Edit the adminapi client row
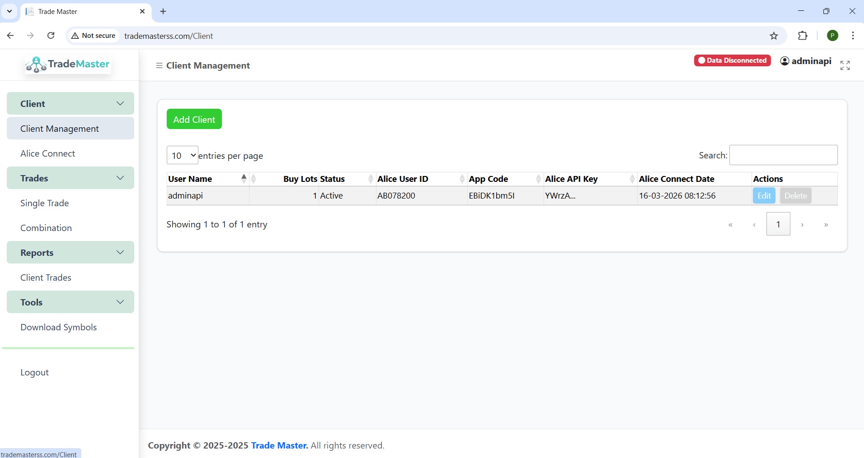Image resolution: width=864 pixels, height=458 pixels. pyautogui.click(x=764, y=196)
